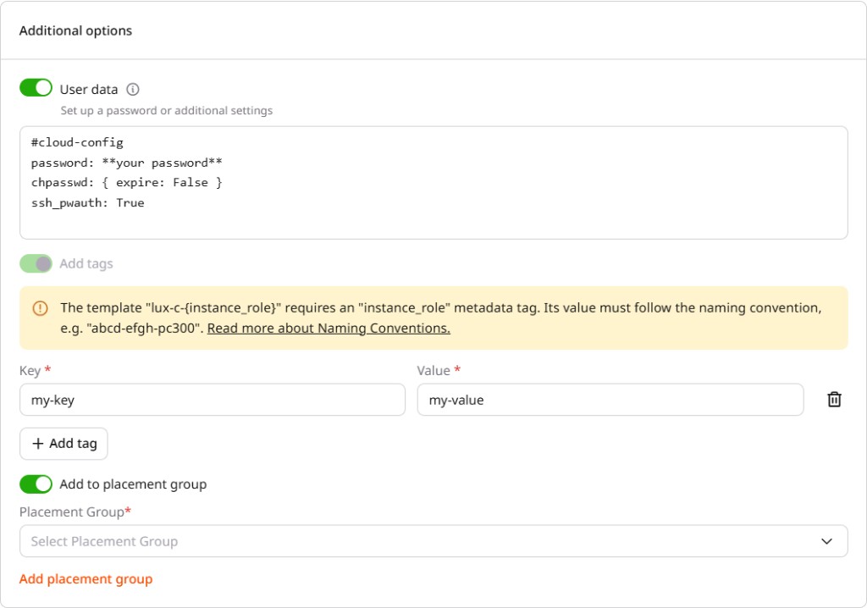Click the Add placement group link
The height and width of the screenshot is (608, 867).
pyautogui.click(x=86, y=579)
